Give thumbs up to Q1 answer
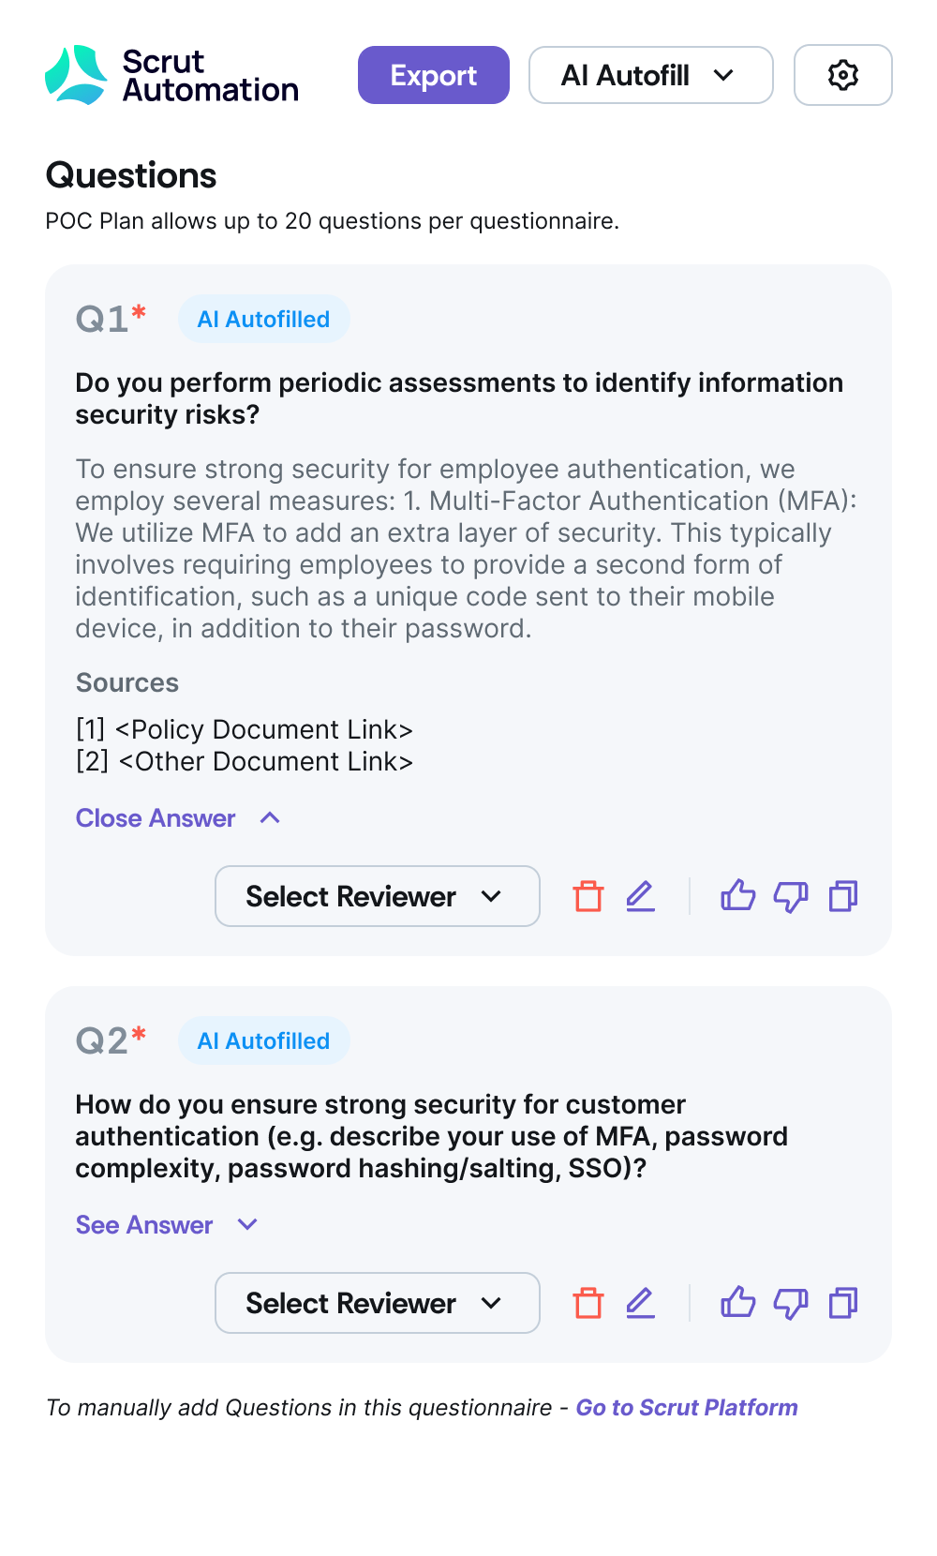 tap(737, 896)
